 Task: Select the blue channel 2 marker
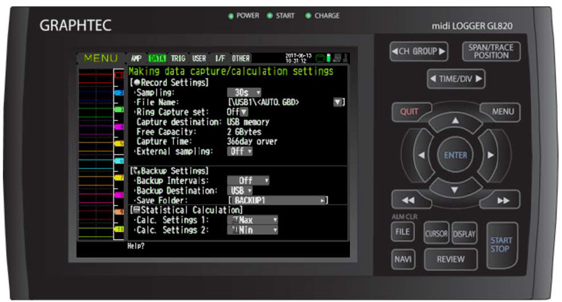click(x=119, y=93)
